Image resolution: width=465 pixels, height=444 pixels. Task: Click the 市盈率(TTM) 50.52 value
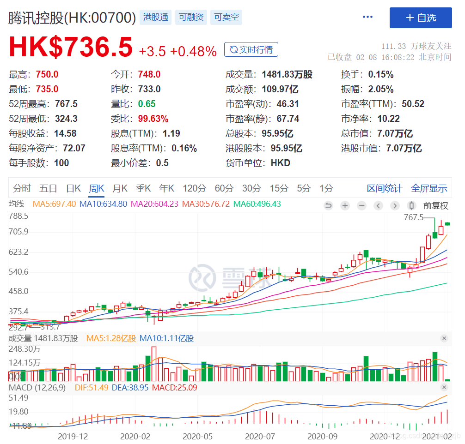point(413,104)
